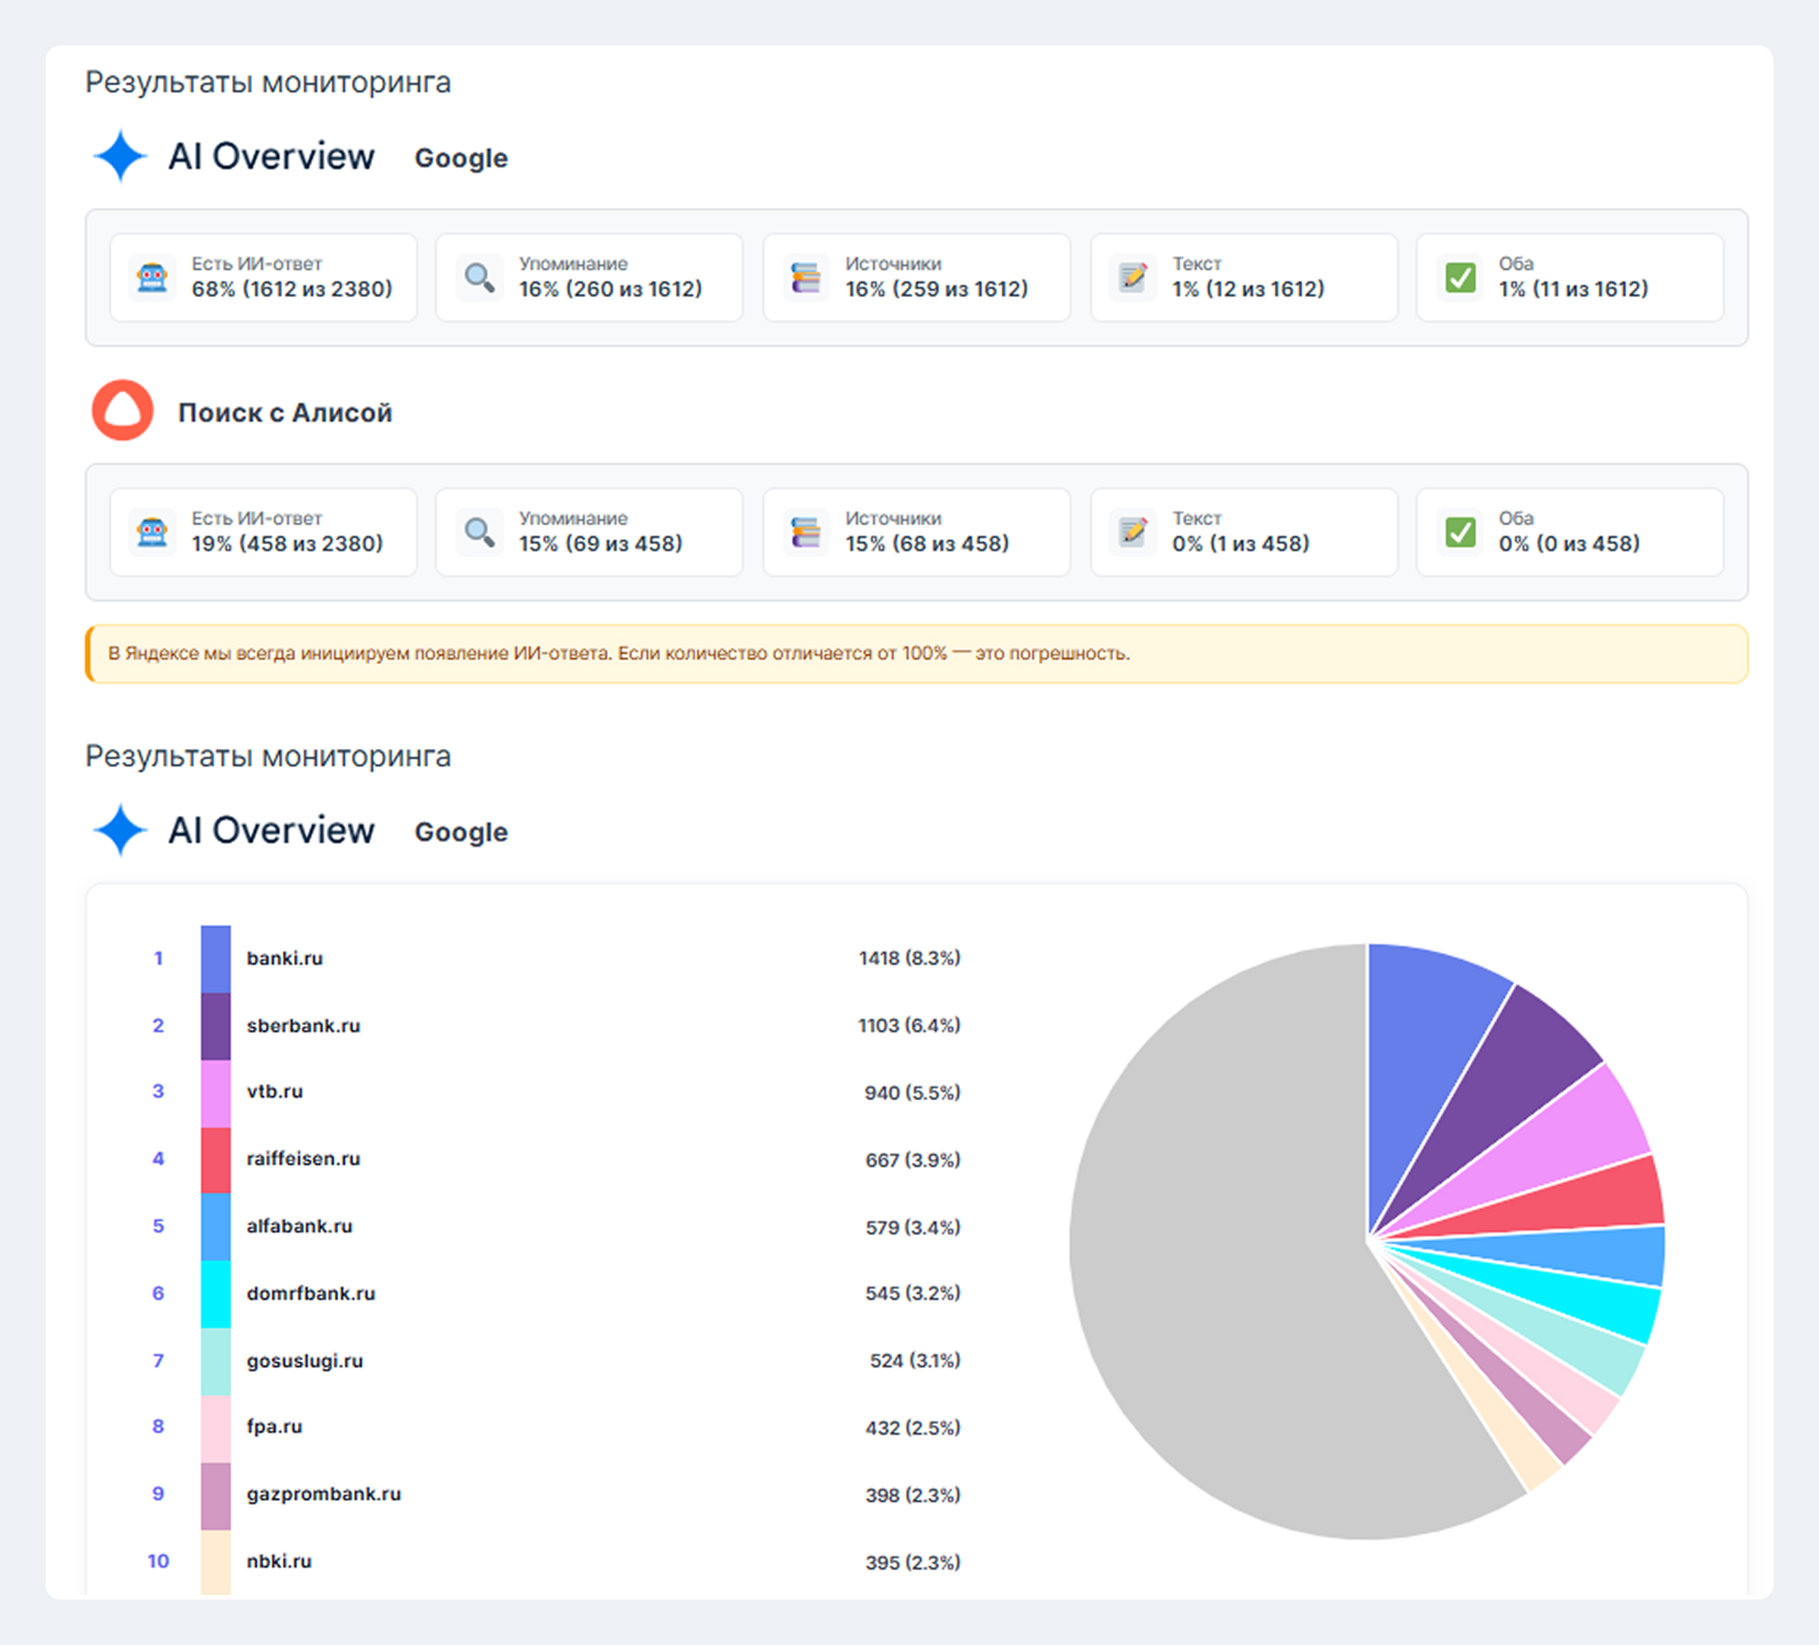
Task: Click robot icon in Google Есть ИИ-ответ card
Action: click(152, 277)
